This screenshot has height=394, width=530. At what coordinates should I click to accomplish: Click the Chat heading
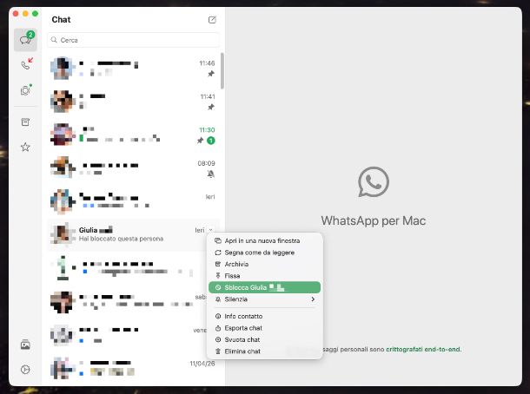[x=61, y=20]
